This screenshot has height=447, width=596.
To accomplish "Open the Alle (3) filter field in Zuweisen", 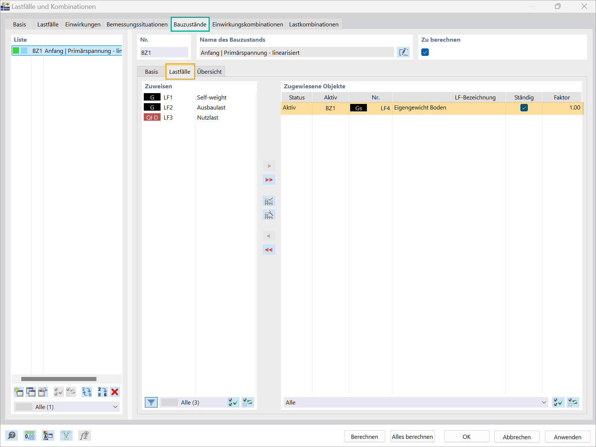I will (x=193, y=402).
